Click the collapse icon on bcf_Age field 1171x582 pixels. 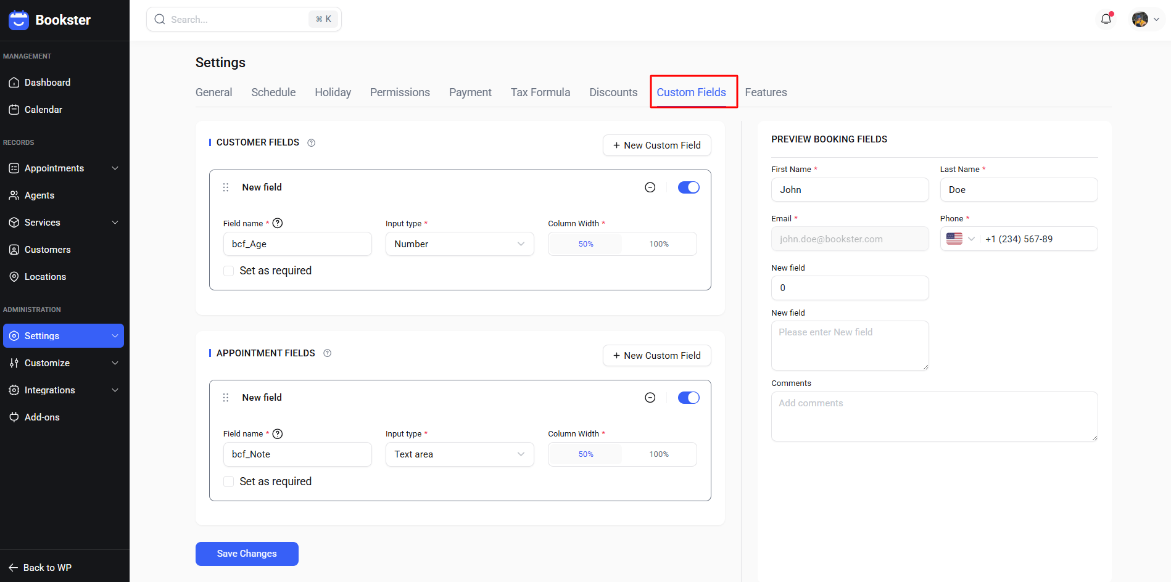pos(650,187)
